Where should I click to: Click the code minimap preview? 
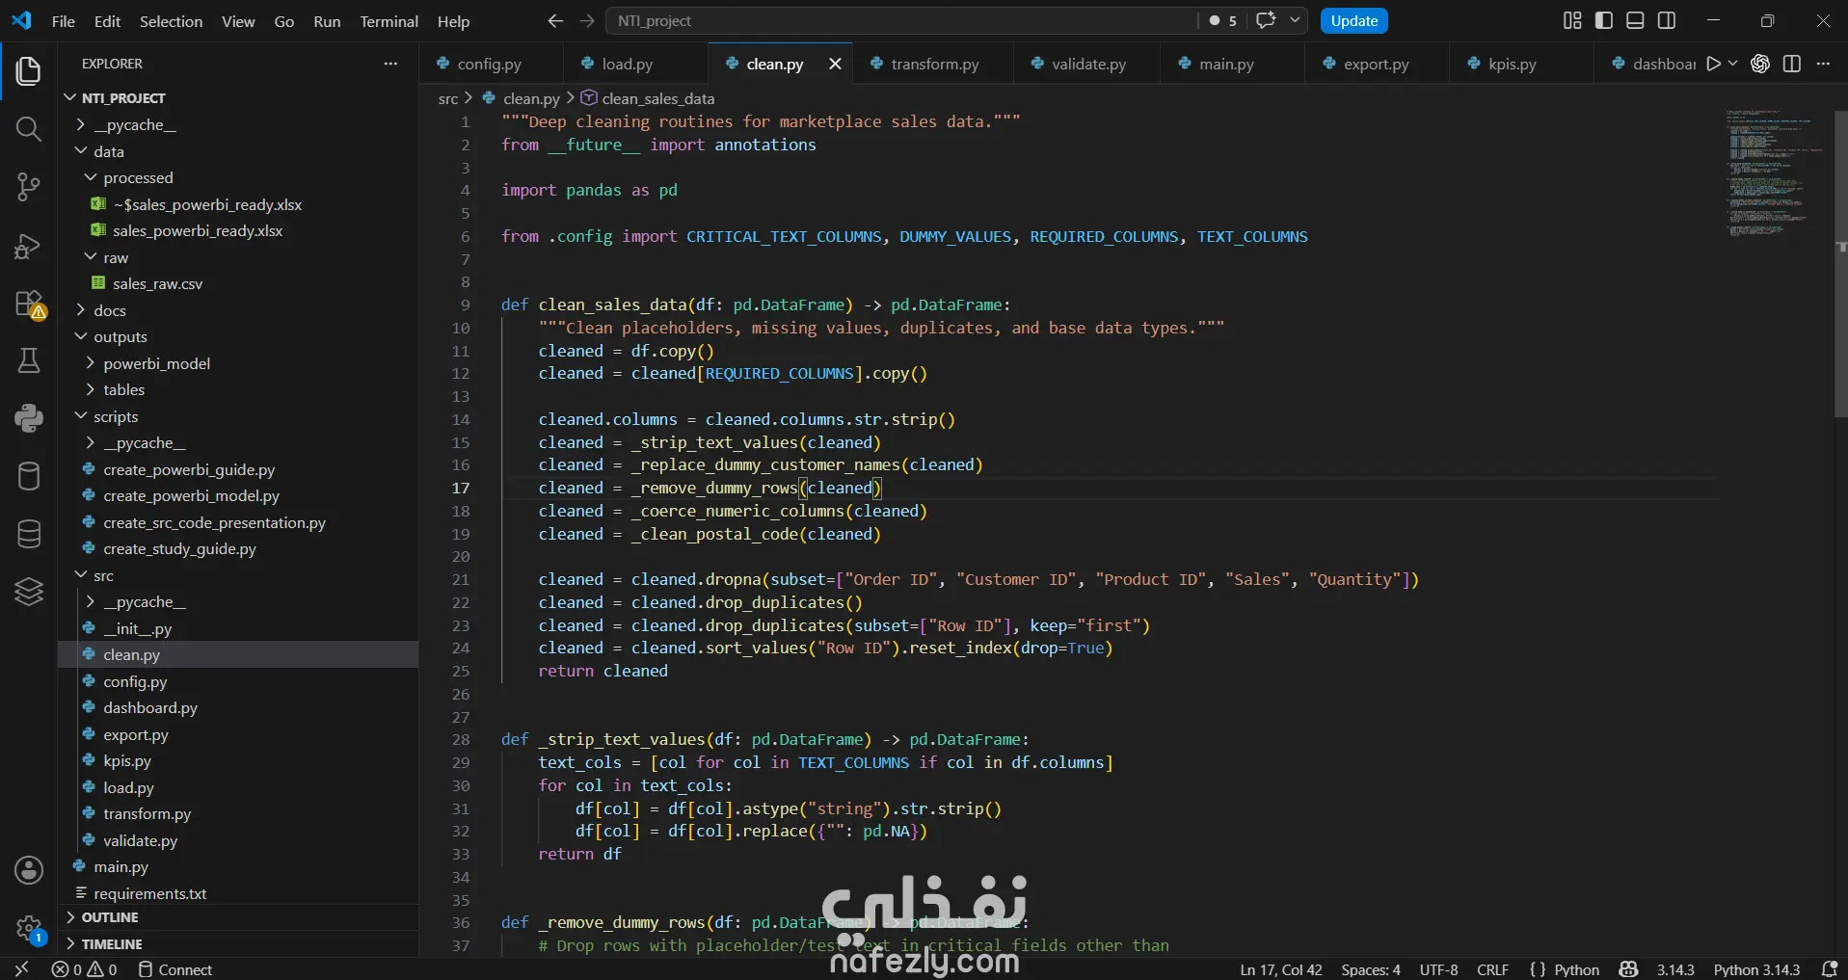[1775, 173]
